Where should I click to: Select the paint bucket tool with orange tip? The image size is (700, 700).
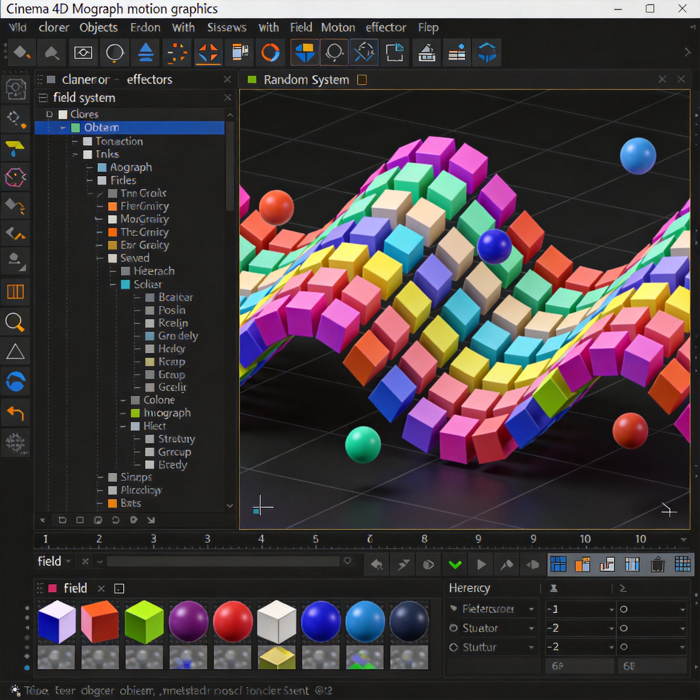click(x=22, y=53)
